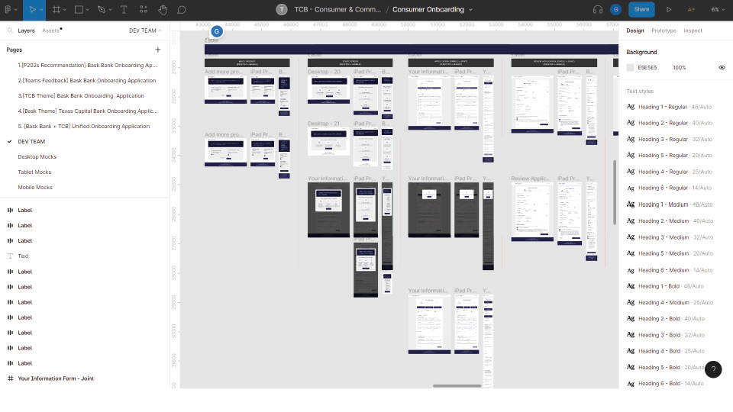Click the Share button
This screenshot has width=733, height=412.
point(641,10)
